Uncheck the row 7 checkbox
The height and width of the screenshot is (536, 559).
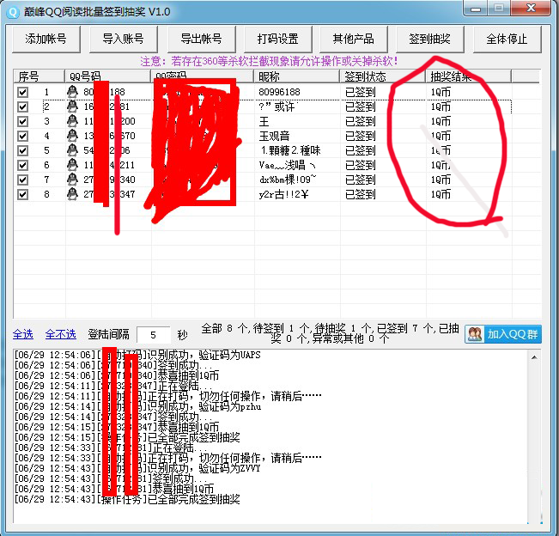coord(23,180)
